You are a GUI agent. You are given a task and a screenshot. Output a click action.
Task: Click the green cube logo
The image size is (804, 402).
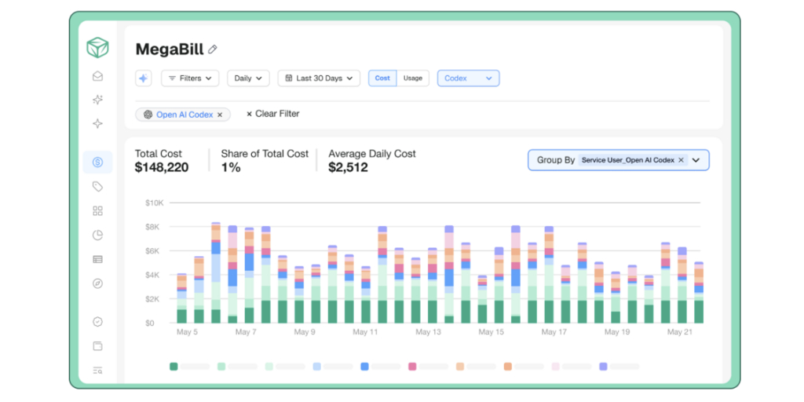97,48
